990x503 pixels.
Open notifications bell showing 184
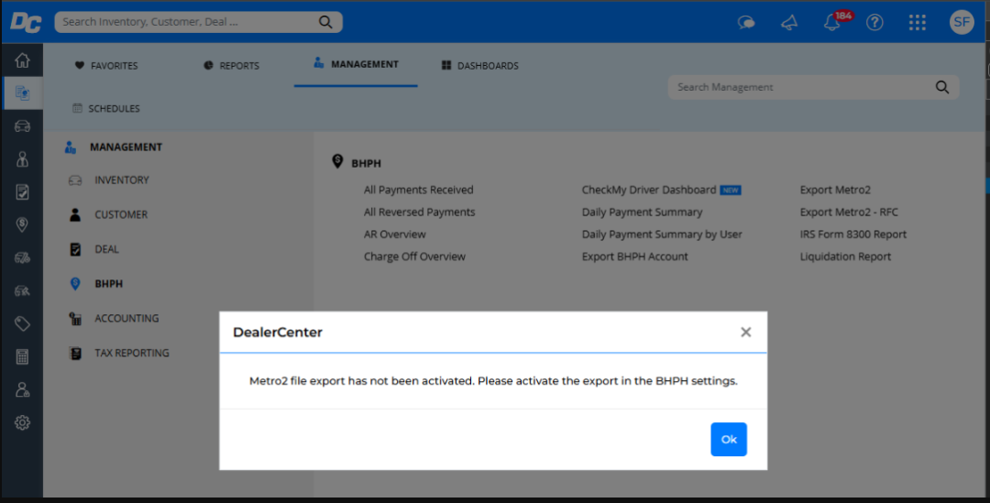pyautogui.click(x=832, y=23)
